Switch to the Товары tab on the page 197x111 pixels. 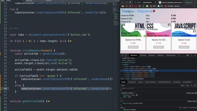click(128, 11)
